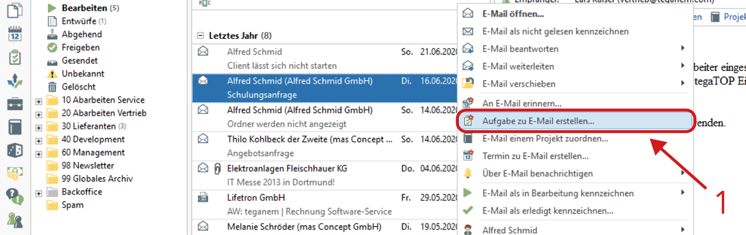
Task: Click the fax icon on Lifetron GmbH row
Action: click(203, 197)
